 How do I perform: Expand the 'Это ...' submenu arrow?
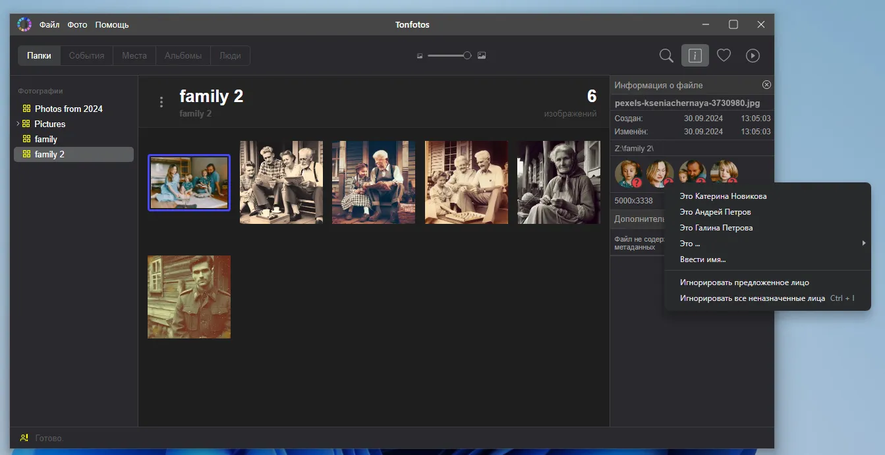point(863,244)
